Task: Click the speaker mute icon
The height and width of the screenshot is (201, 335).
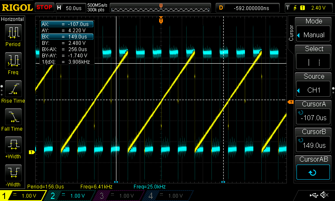Action: [x=324, y=195]
